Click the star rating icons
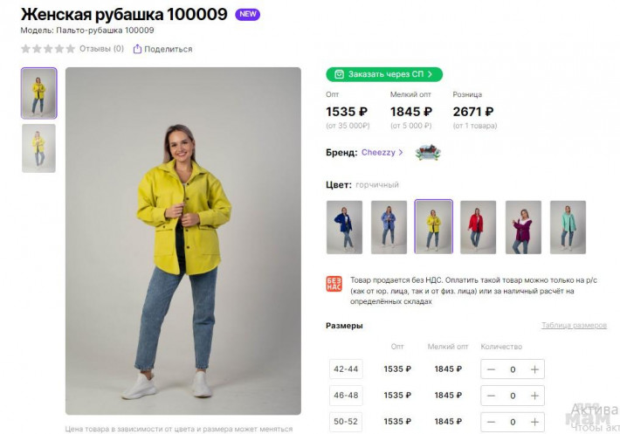The image size is (620, 434). click(48, 49)
